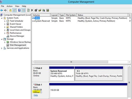This screenshot has height=99, width=132.
Task: Expand Services and Applications node
Action: coord(2,48)
